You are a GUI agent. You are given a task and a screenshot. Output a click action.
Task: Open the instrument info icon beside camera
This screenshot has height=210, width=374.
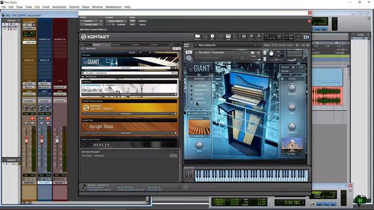coord(258,52)
